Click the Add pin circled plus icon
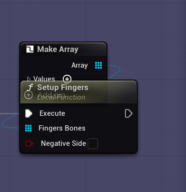Image resolution: width=186 pixels, height=192 pixels. click(x=29, y=95)
